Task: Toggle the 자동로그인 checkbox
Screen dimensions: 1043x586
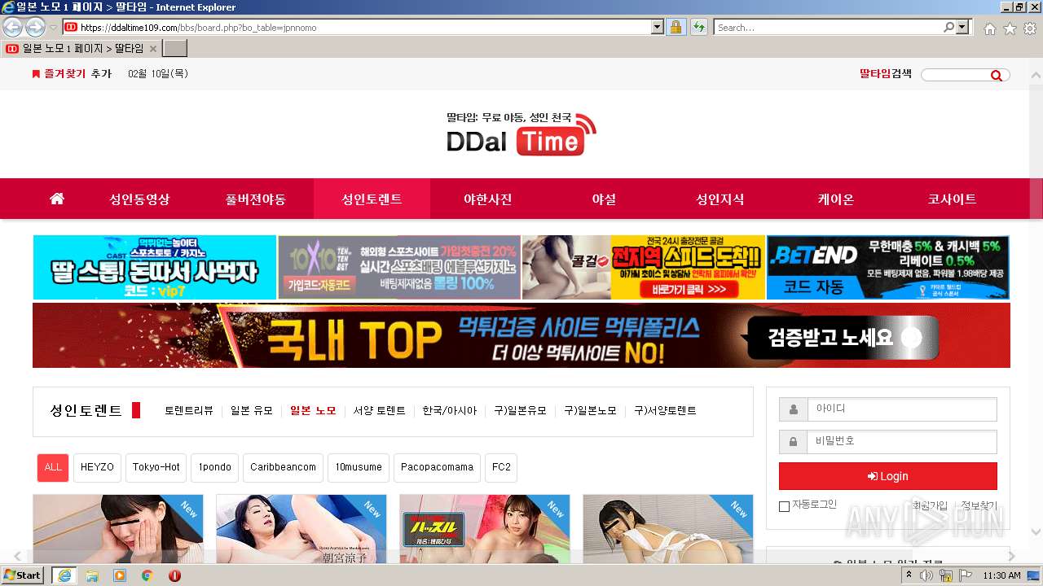Action: point(784,506)
